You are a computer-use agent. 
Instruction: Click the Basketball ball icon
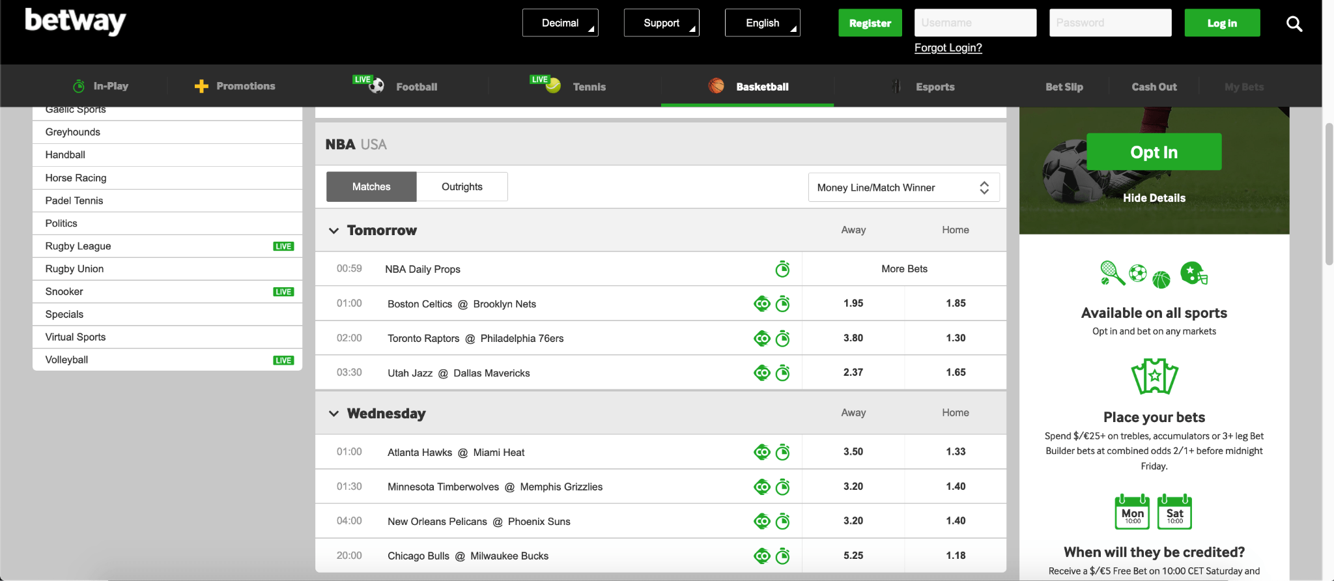pos(717,86)
